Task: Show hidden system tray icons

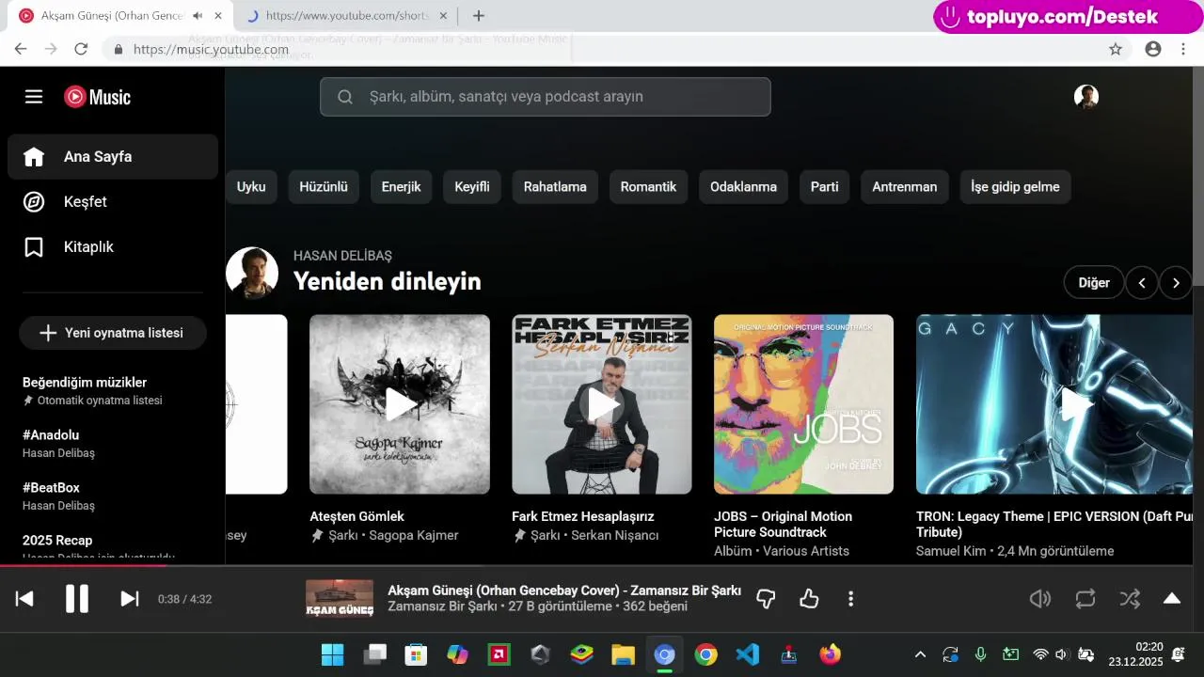Action: point(920,654)
